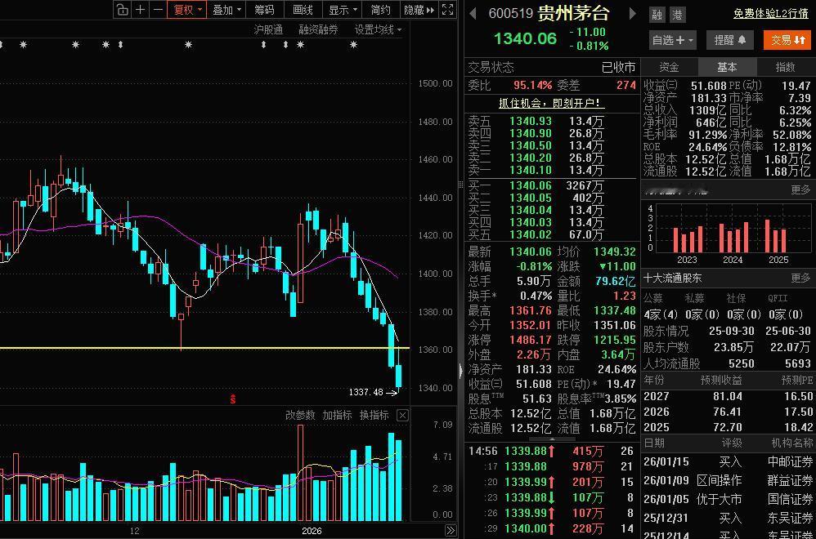Click the 港 Hong Kong connect badge
The image size is (816, 539).
(677, 15)
